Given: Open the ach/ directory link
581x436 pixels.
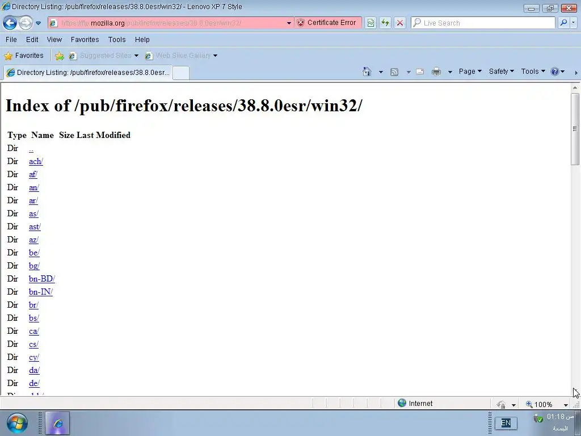Looking at the screenshot, I should [36, 161].
